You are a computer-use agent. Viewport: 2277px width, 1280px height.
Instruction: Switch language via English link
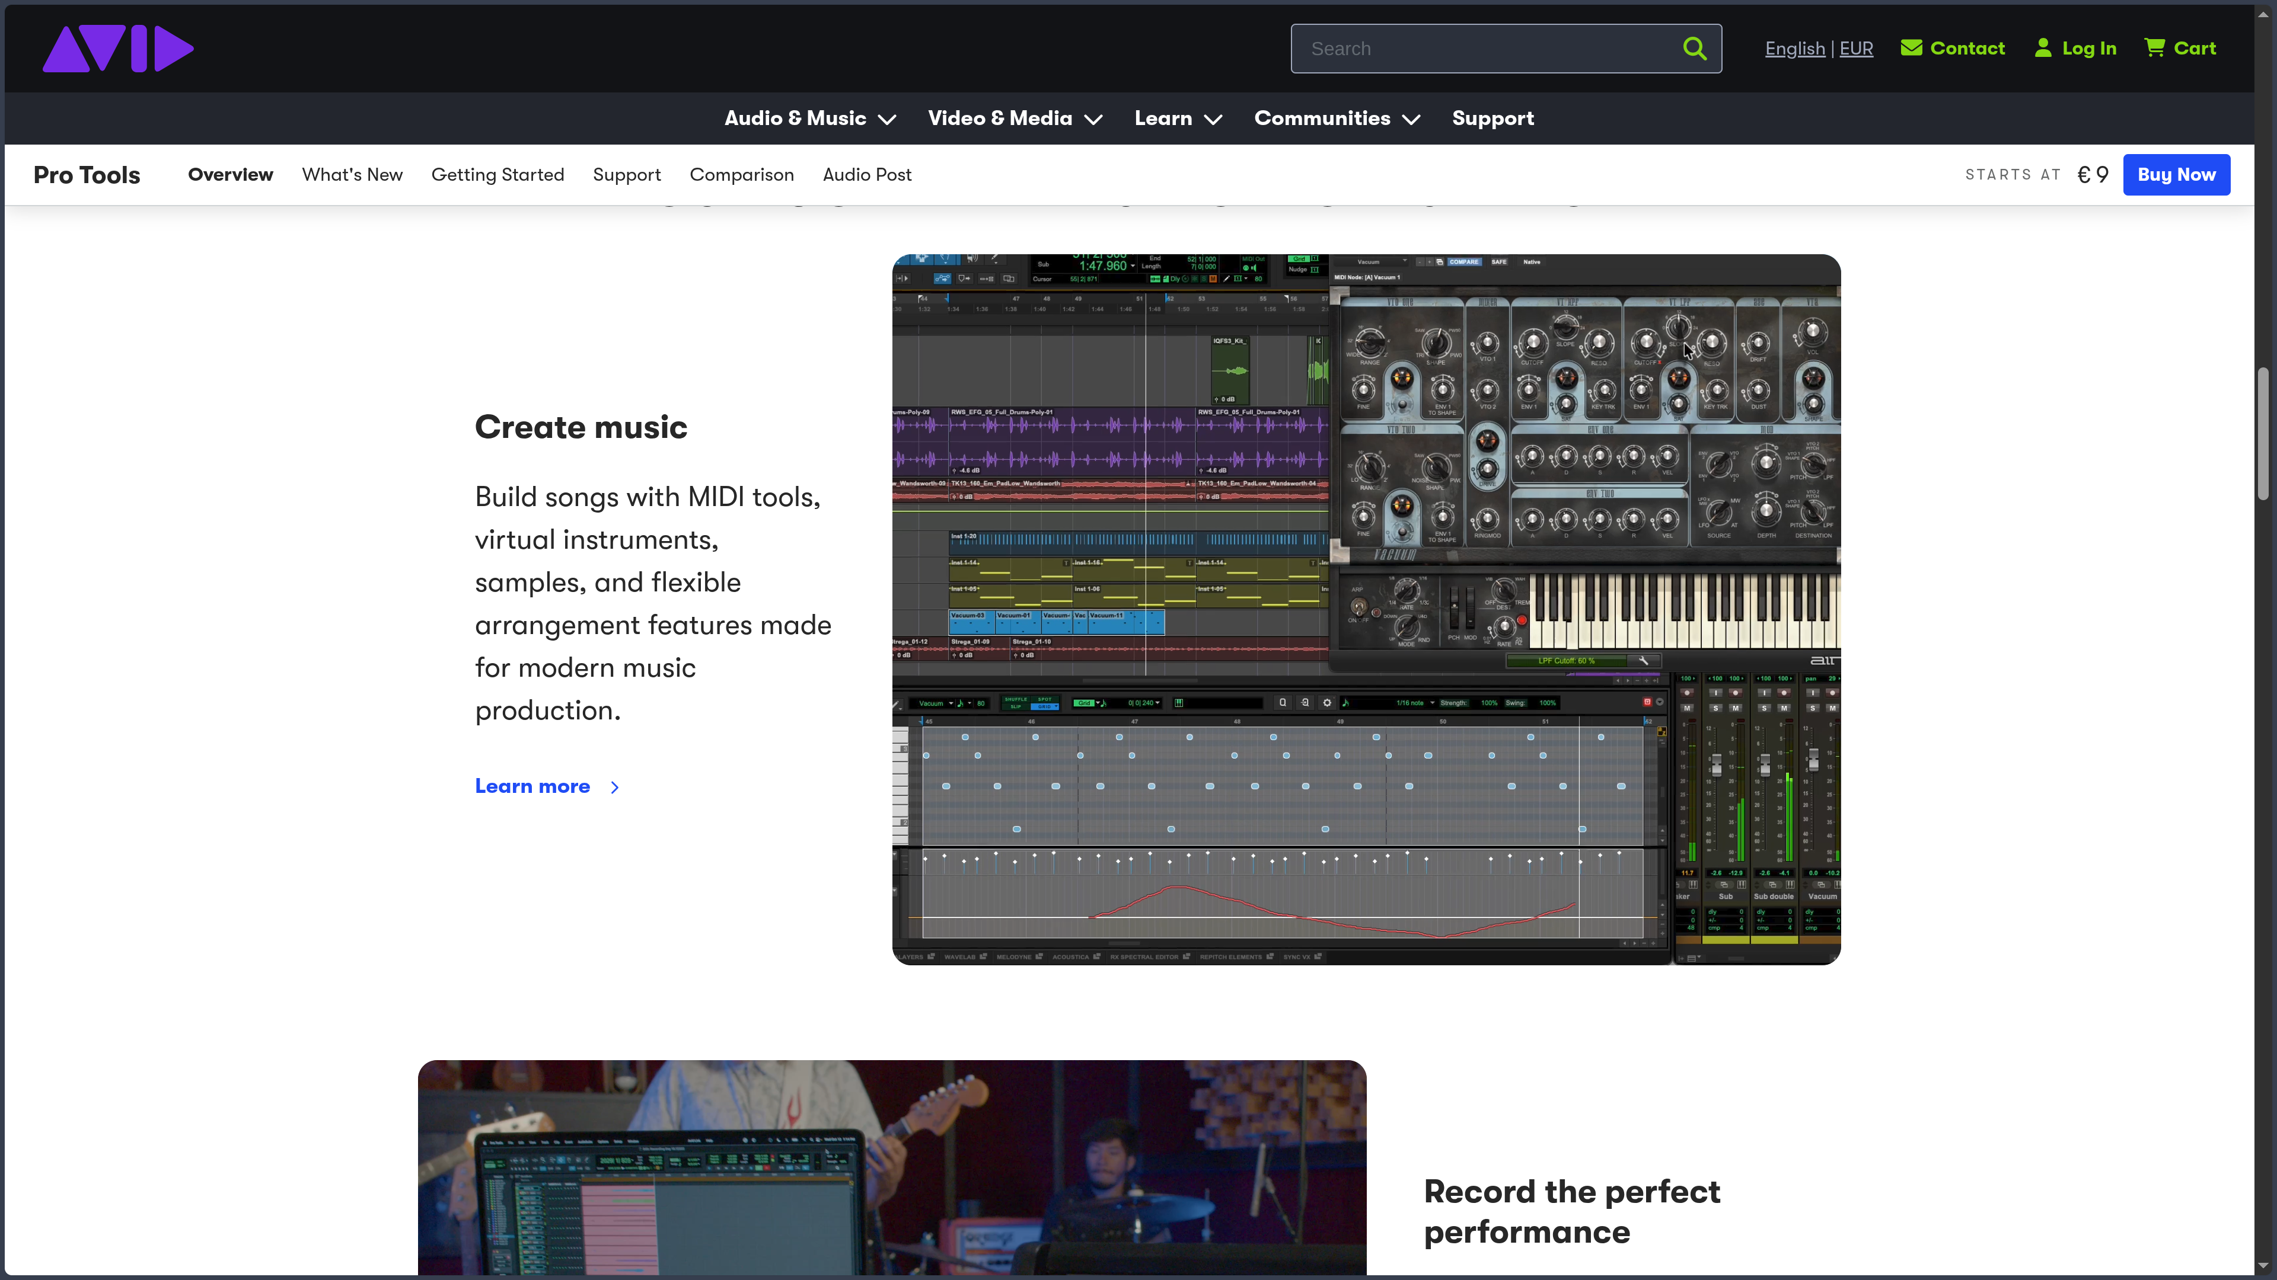click(1794, 49)
